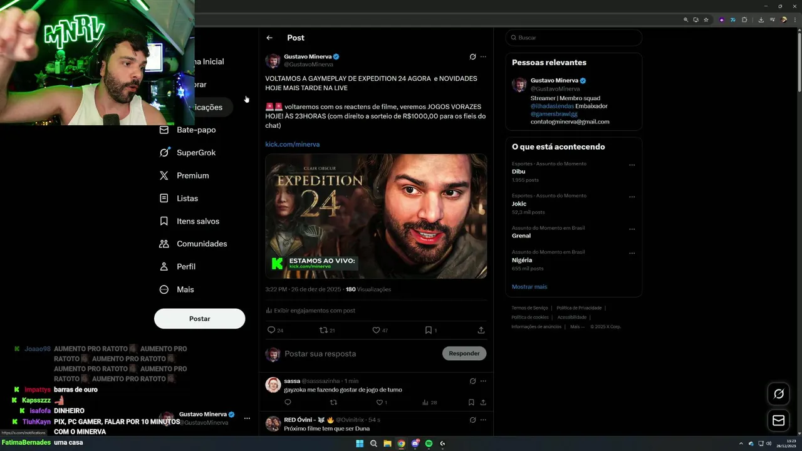
Task: Expand the Mais sidebar menu
Action: tap(177, 289)
